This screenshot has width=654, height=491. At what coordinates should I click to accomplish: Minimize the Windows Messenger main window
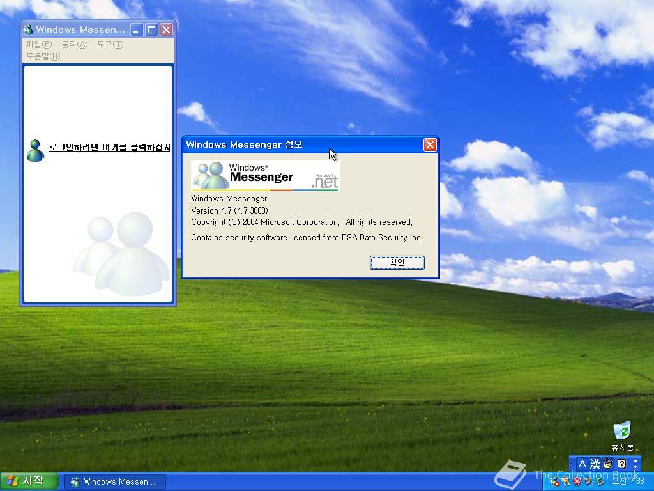137,29
